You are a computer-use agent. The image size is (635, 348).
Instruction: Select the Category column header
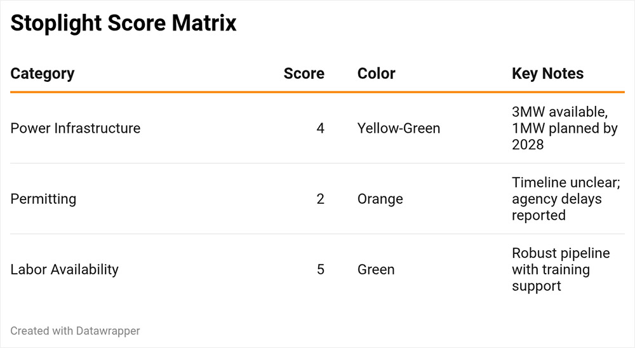coord(43,74)
